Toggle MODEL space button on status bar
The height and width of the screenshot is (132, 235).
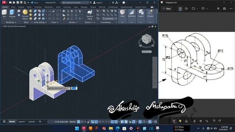point(73,122)
